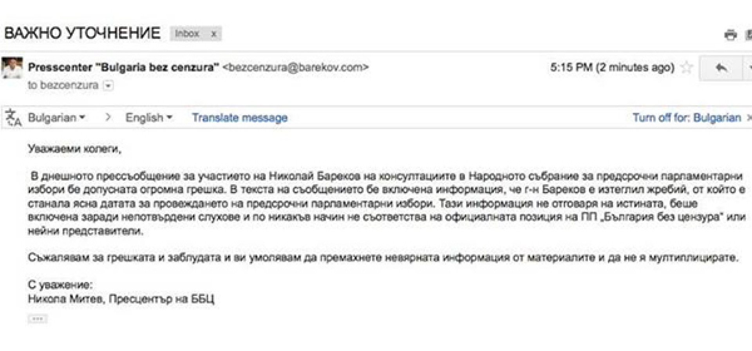The height and width of the screenshot is (351, 752).
Task: Click the subject line ВАЖНО УТОЧНЕНИЕ
Action: pos(82,33)
